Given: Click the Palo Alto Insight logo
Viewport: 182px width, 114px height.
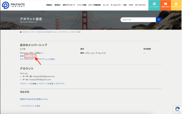Looking at the screenshot, I should pyautogui.click(x=13, y=5).
